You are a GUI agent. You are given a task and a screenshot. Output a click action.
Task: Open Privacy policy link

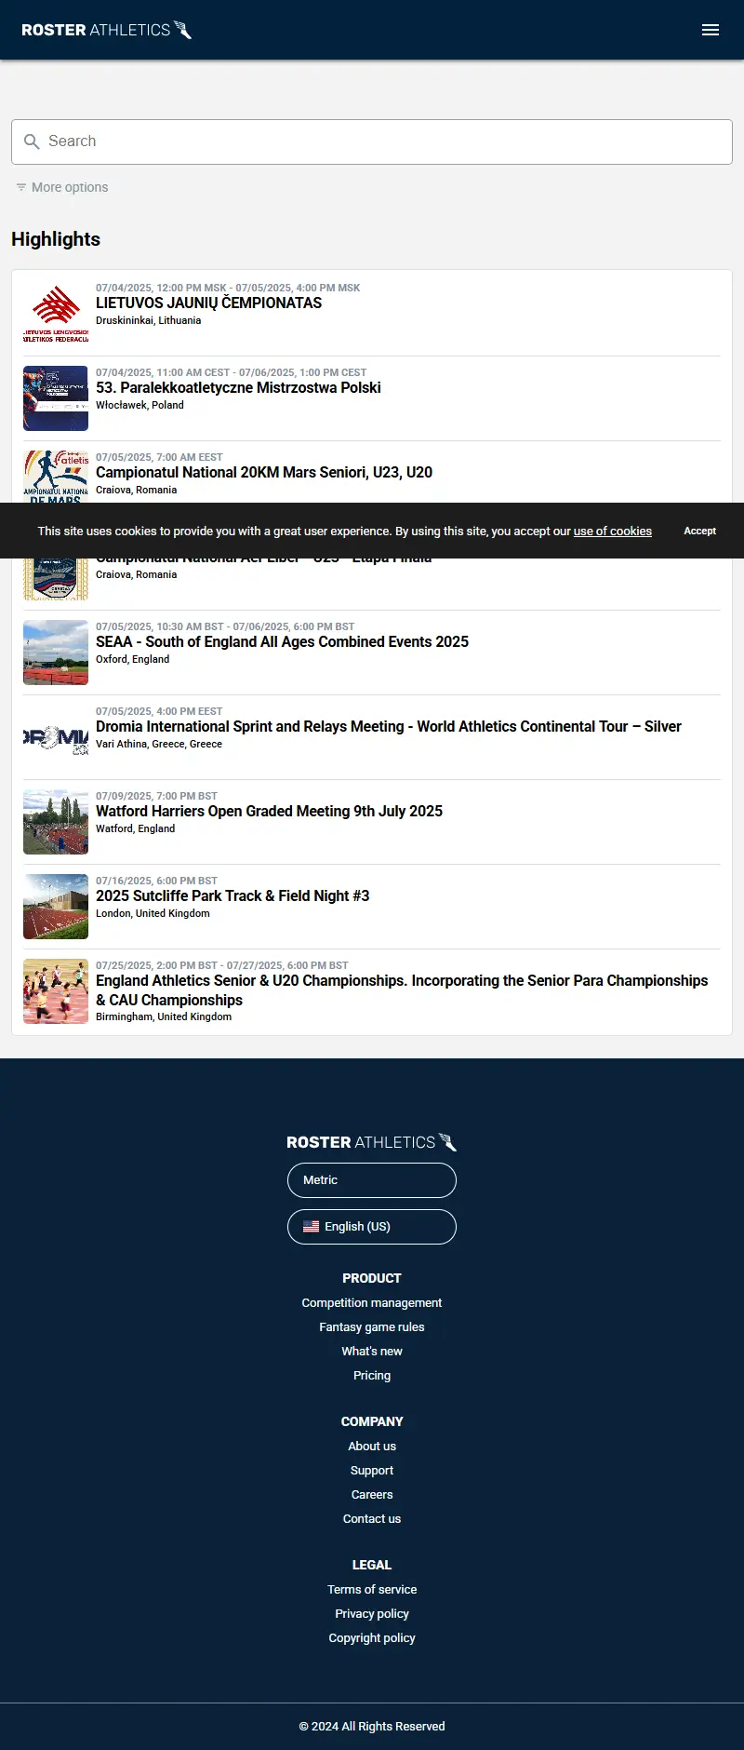point(372,1614)
